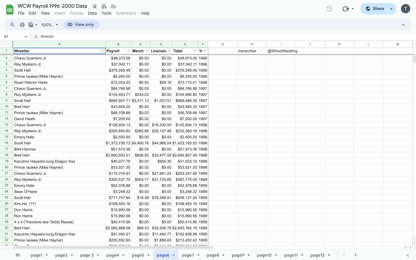This screenshot has width=416, height=260.
Task: Select the cell Road Warrior Hawk
Action: tap(59, 83)
